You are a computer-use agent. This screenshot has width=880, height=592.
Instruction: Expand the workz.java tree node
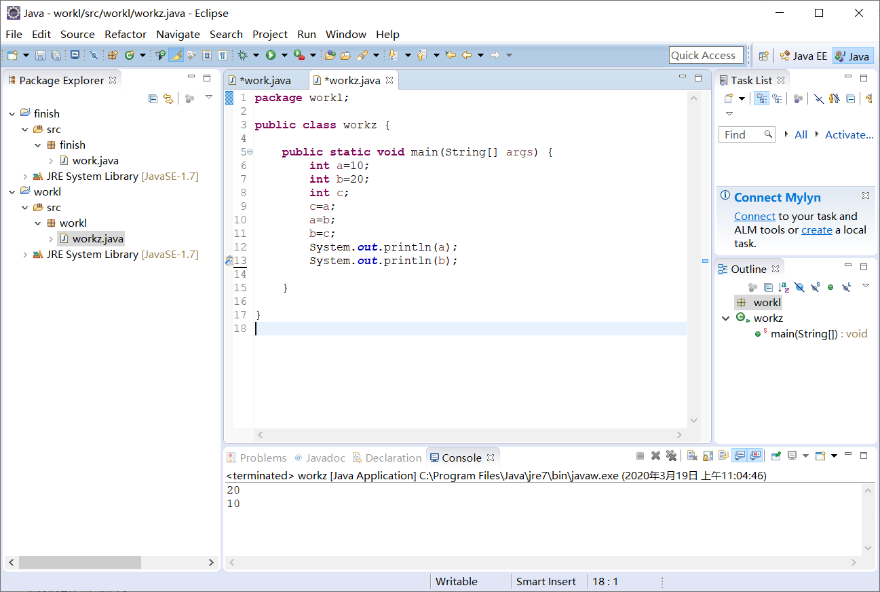[51, 239]
